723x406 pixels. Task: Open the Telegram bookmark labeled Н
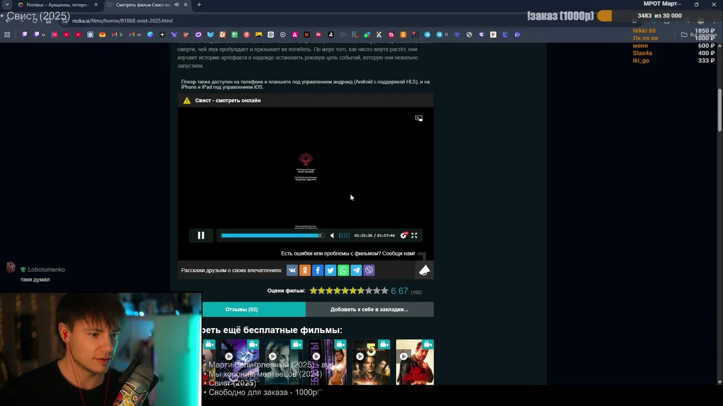tap(442, 34)
